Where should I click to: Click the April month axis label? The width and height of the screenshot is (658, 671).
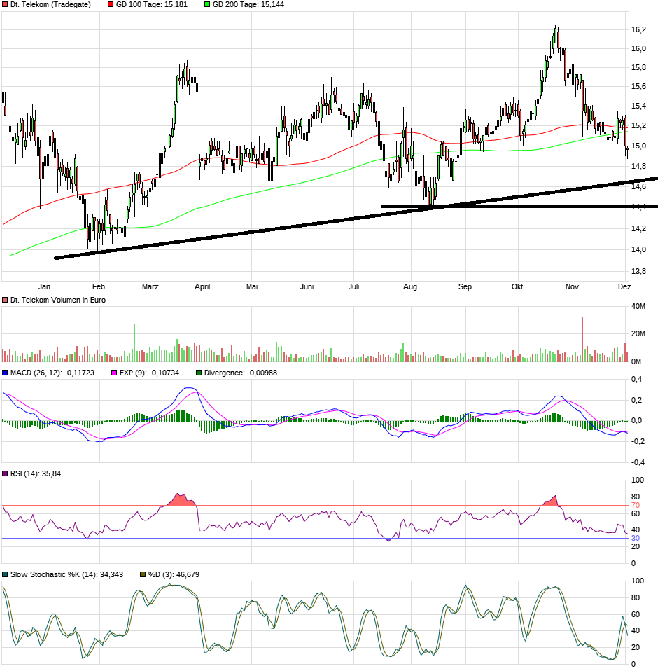[202, 286]
